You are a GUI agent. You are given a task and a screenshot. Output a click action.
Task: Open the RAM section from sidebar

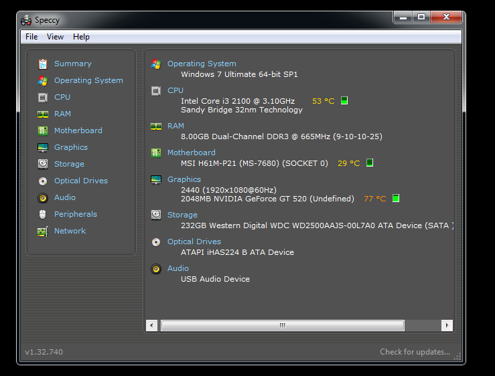pos(62,114)
